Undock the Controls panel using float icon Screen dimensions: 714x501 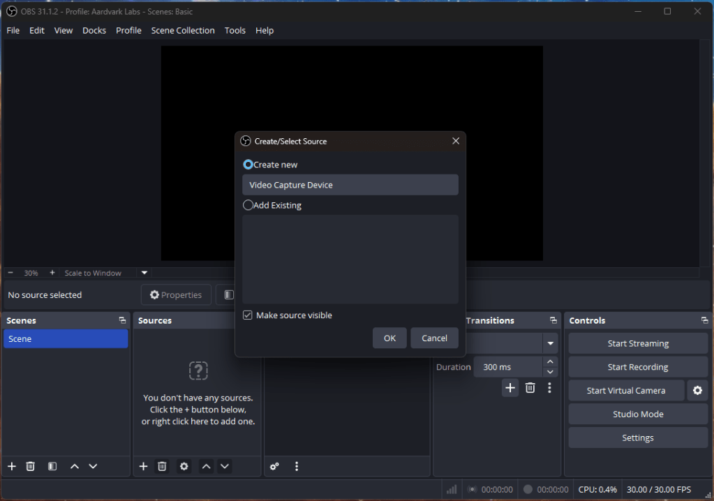(704, 320)
